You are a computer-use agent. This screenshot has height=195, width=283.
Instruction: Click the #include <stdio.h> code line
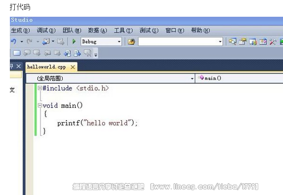[75, 88]
